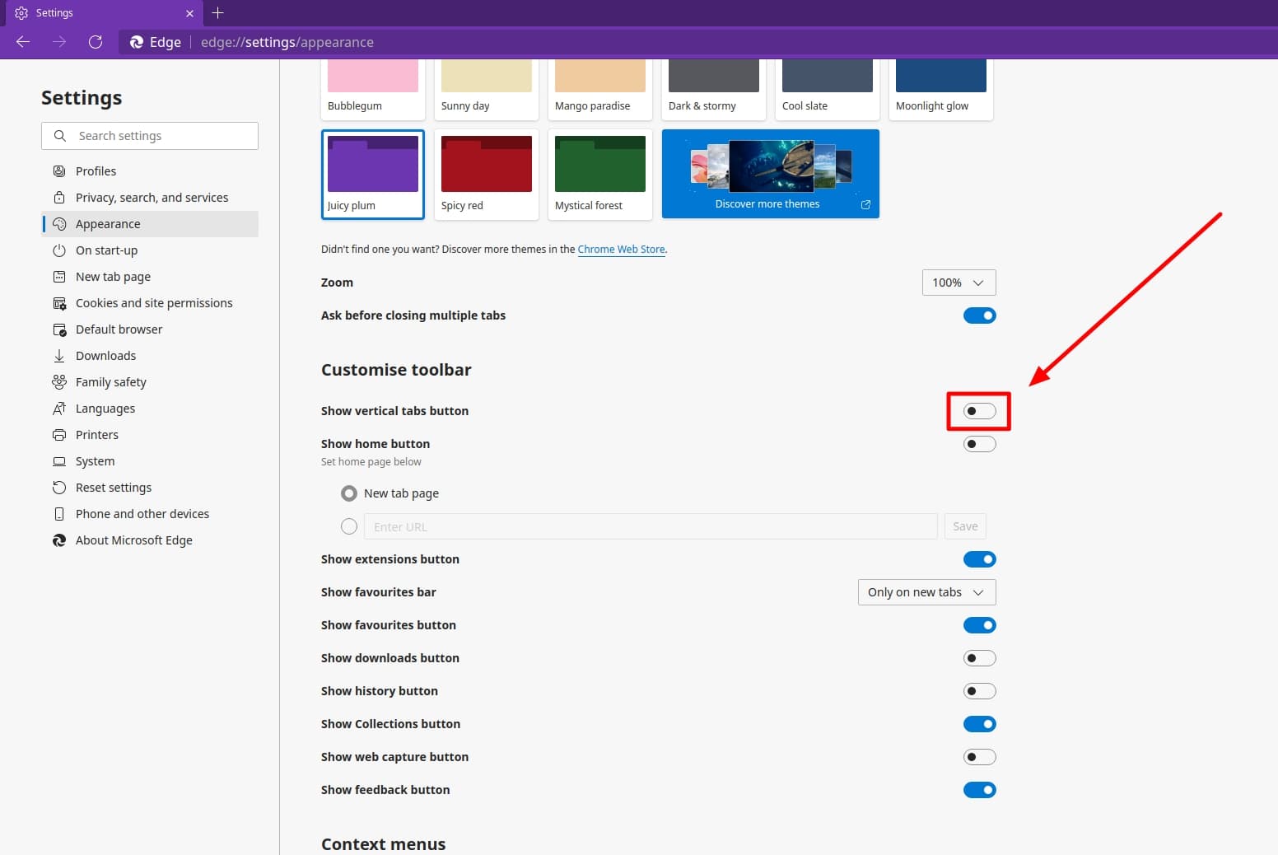
Task: Open the Profiles settings section
Action: tap(96, 171)
